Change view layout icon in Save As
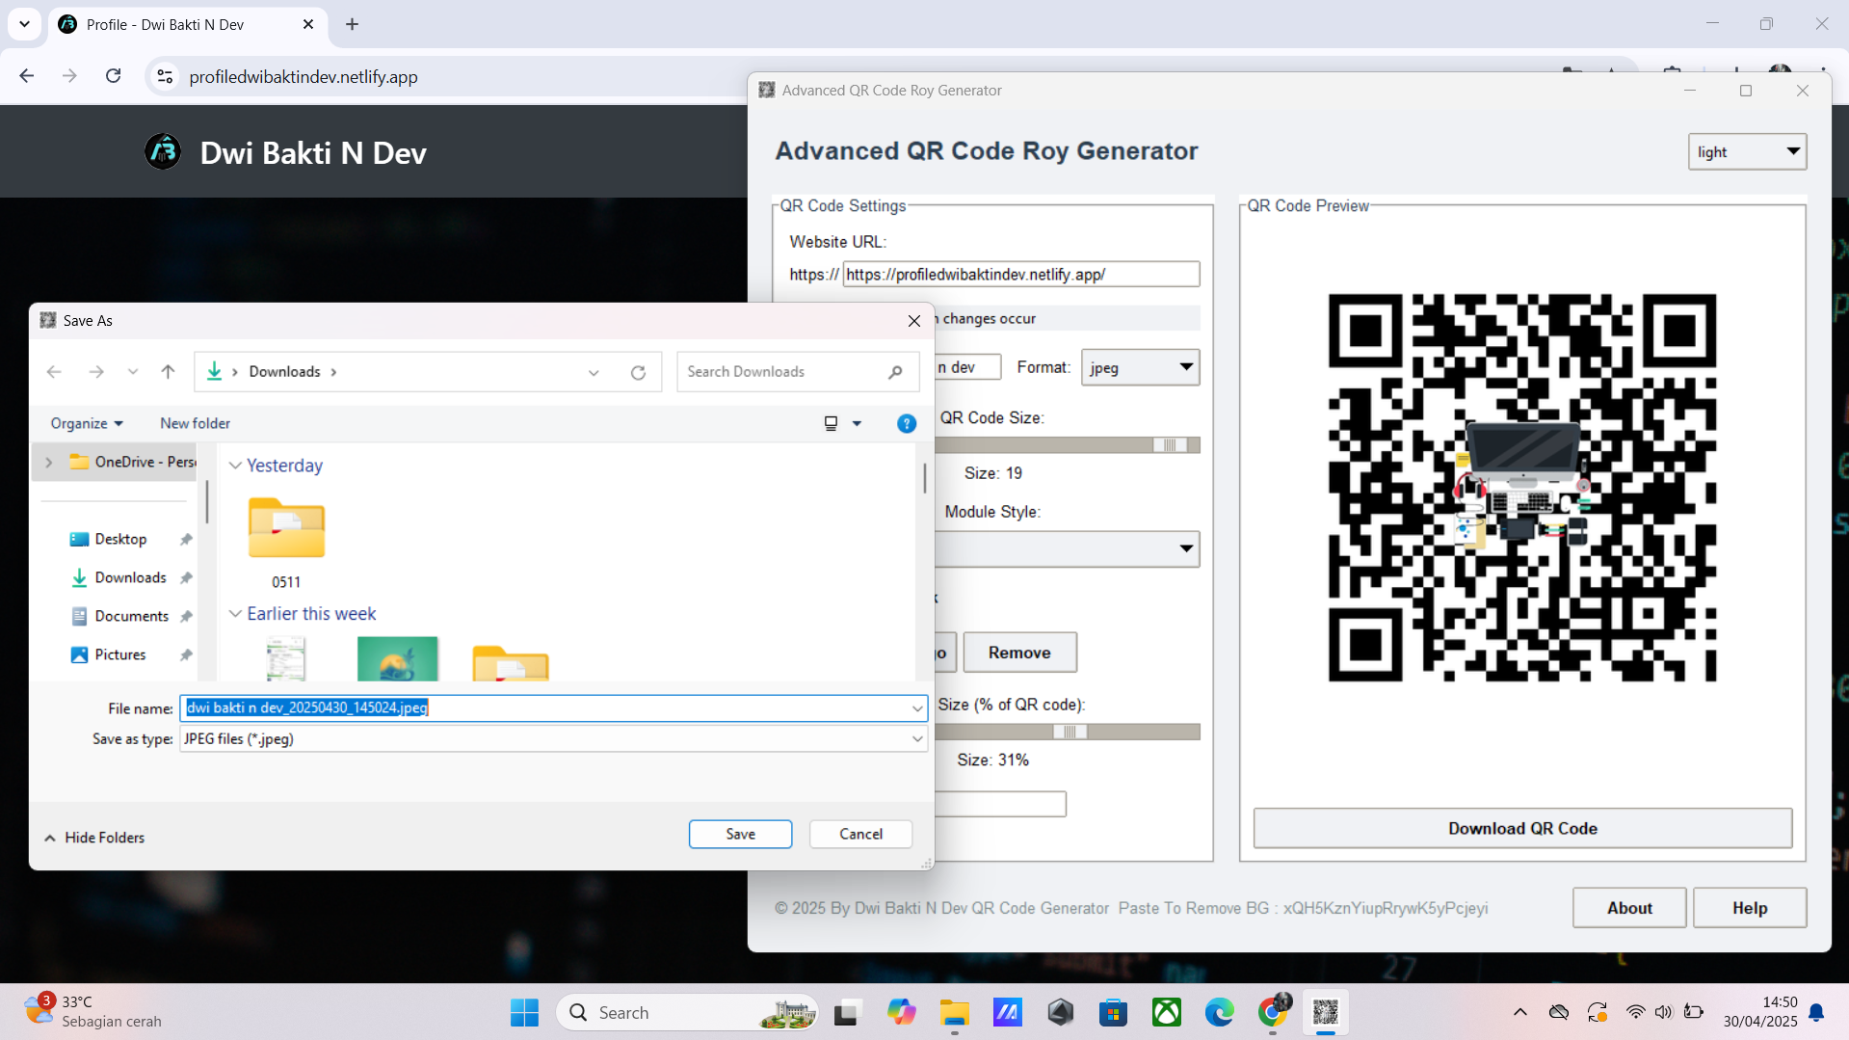The image size is (1849, 1040). (x=832, y=423)
